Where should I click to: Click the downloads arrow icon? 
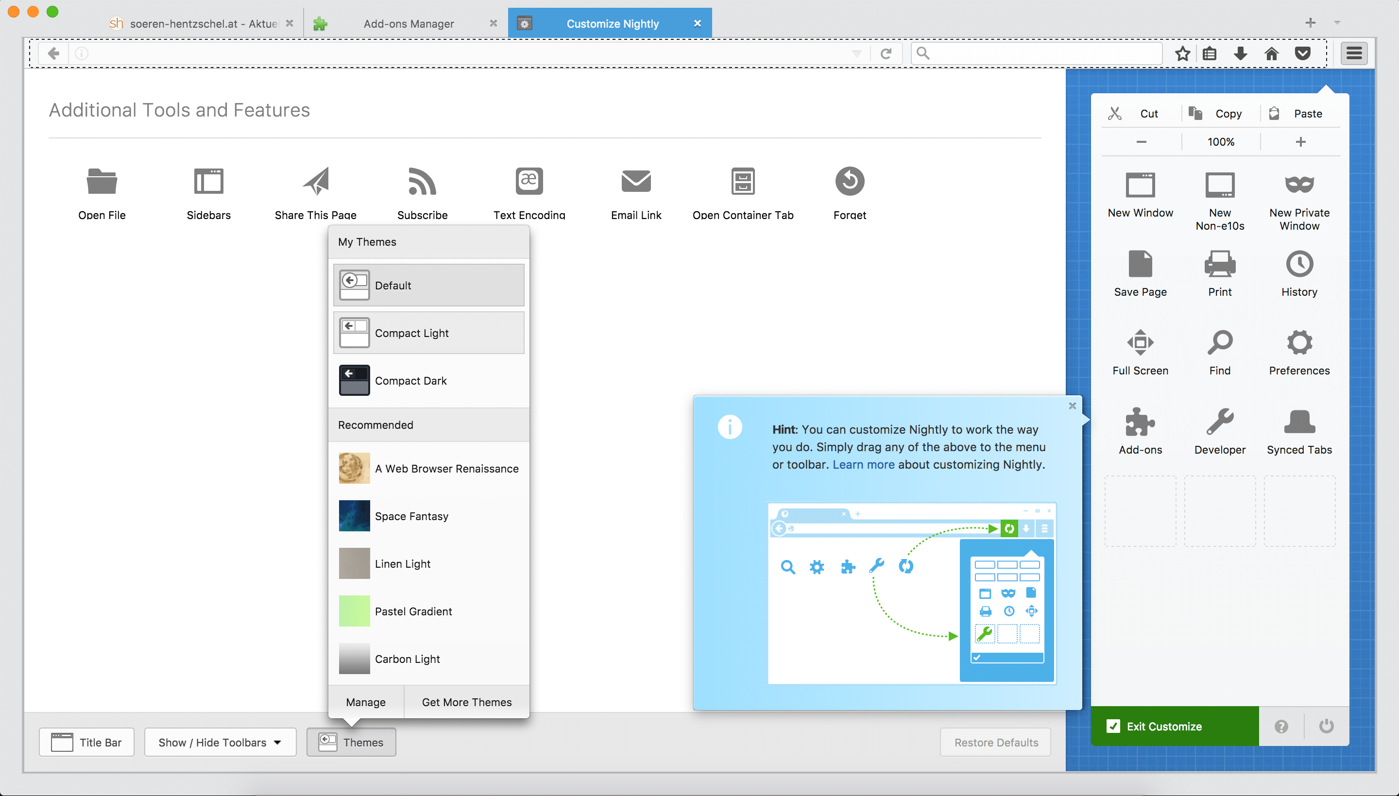(1241, 53)
